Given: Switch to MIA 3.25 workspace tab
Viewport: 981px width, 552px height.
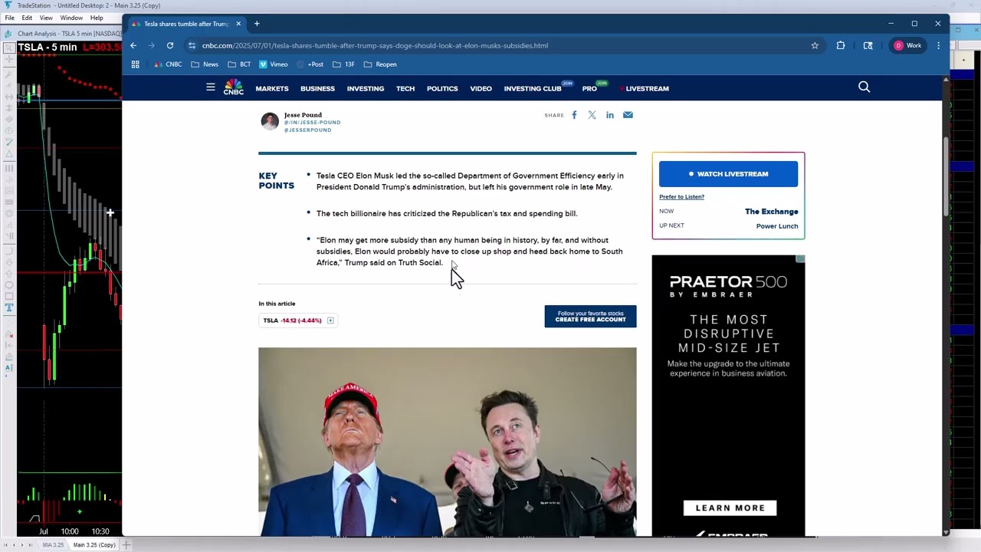Looking at the screenshot, I should pyautogui.click(x=53, y=545).
